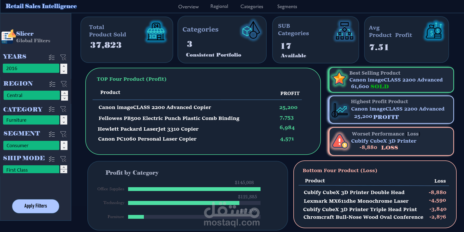Screen dimensions: 464x232
Task: Click the Worst Performance warning icon
Action: tap(340, 141)
